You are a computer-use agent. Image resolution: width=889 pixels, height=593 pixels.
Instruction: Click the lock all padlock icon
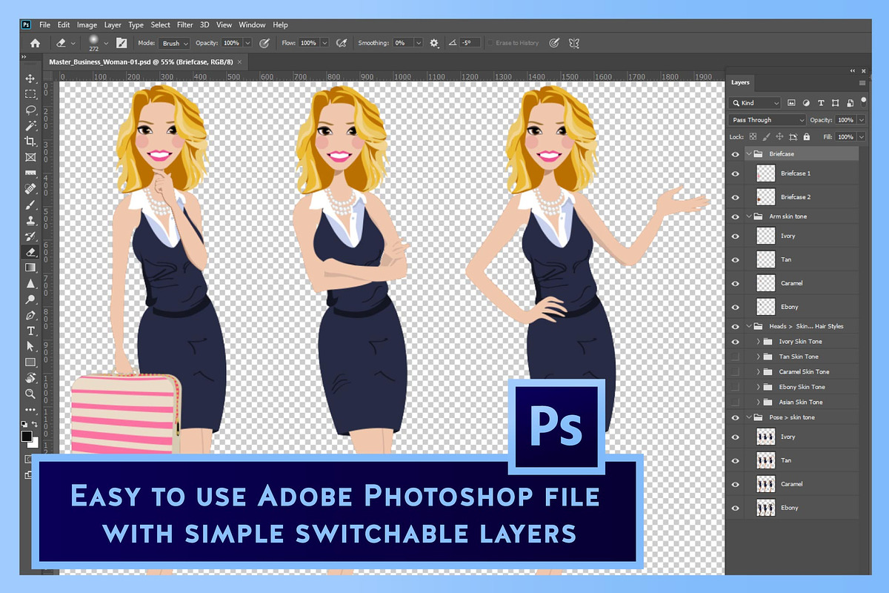pos(808,137)
